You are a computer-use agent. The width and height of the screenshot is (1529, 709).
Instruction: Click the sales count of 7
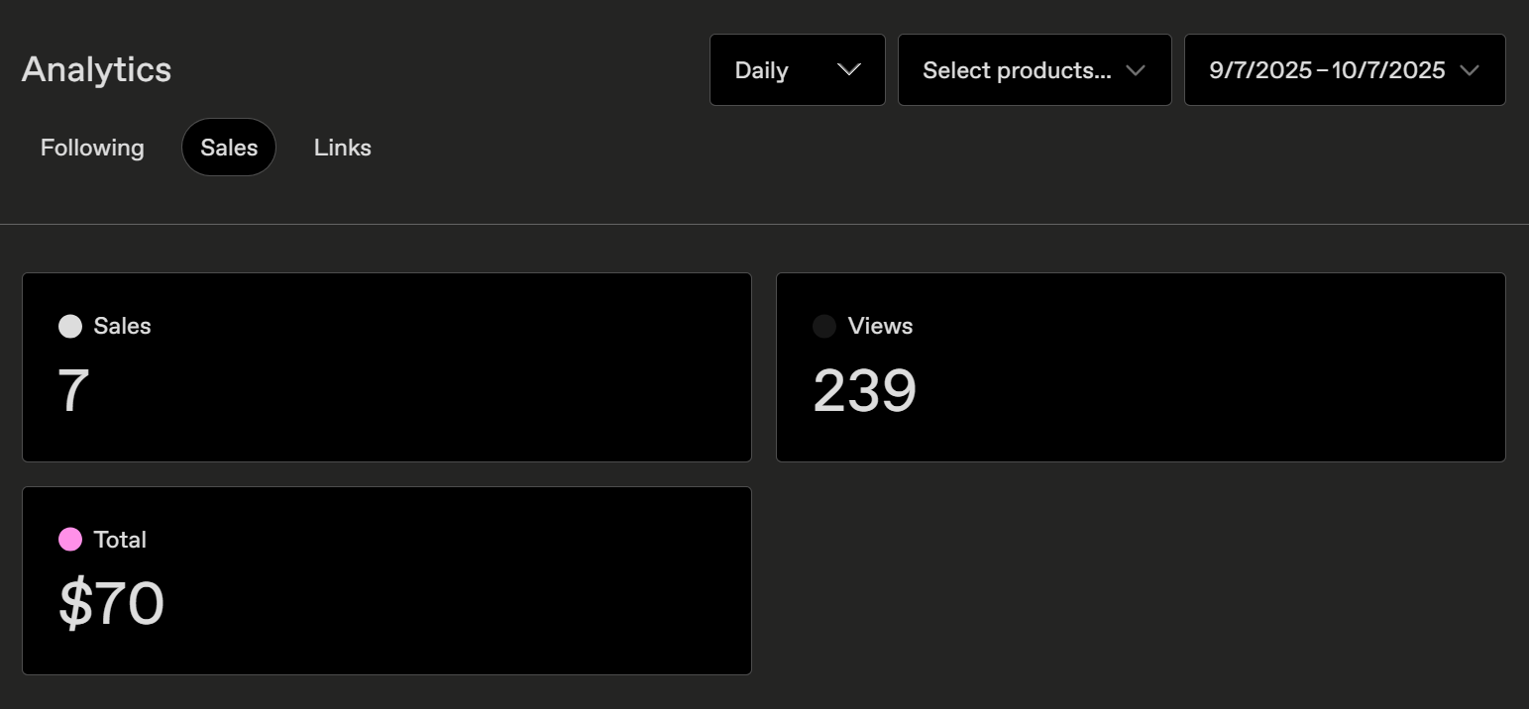[74, 391]
